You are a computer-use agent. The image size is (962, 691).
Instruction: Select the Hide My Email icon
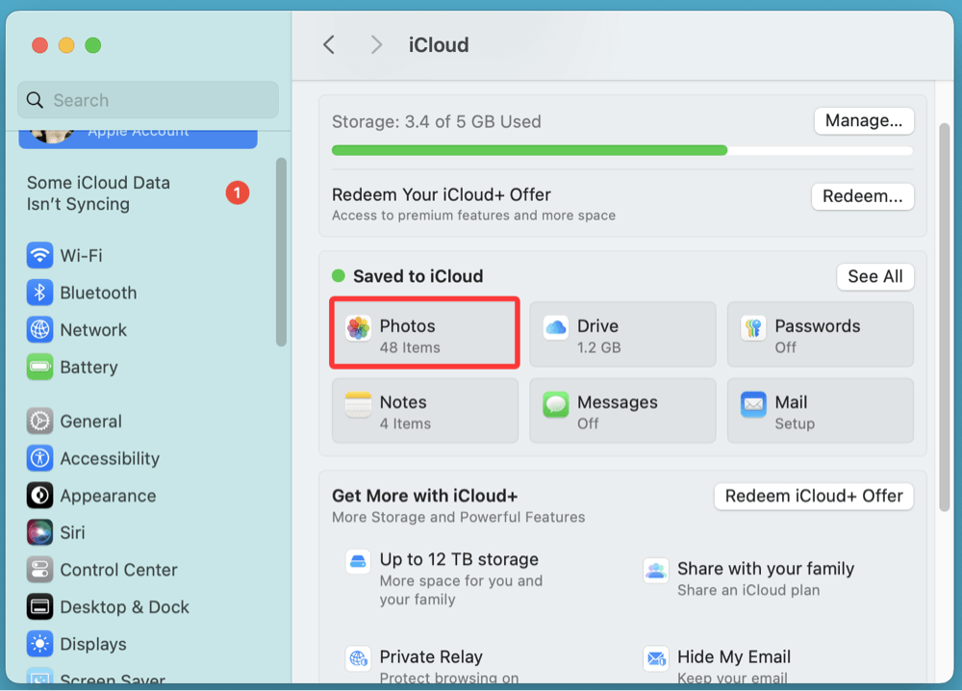click(x=657, y=658)
